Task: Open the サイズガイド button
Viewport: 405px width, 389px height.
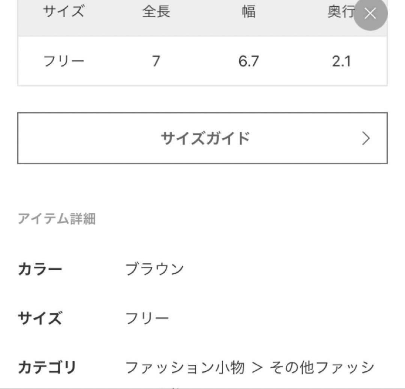Action: tap(202, 138)
